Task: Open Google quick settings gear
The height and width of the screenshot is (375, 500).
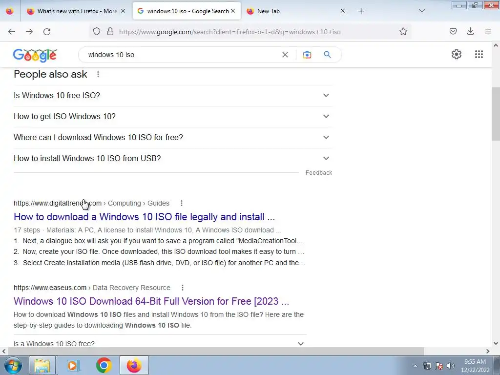Action: click(457, 54)
